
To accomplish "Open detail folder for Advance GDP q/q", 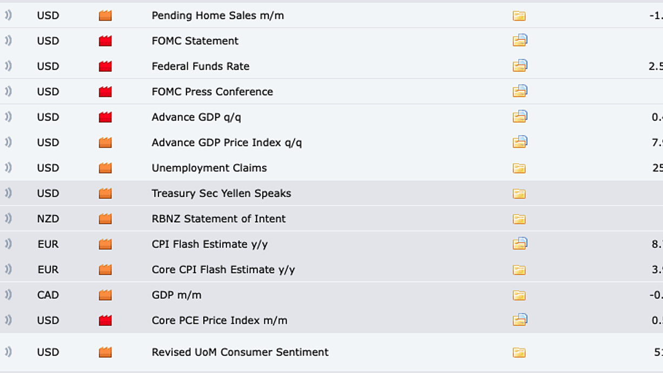I will coord(520,117).
